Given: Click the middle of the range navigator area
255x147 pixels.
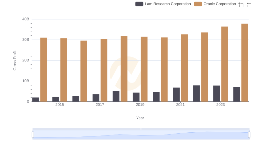Looking at the screenshot, I should tap(141, 135).
